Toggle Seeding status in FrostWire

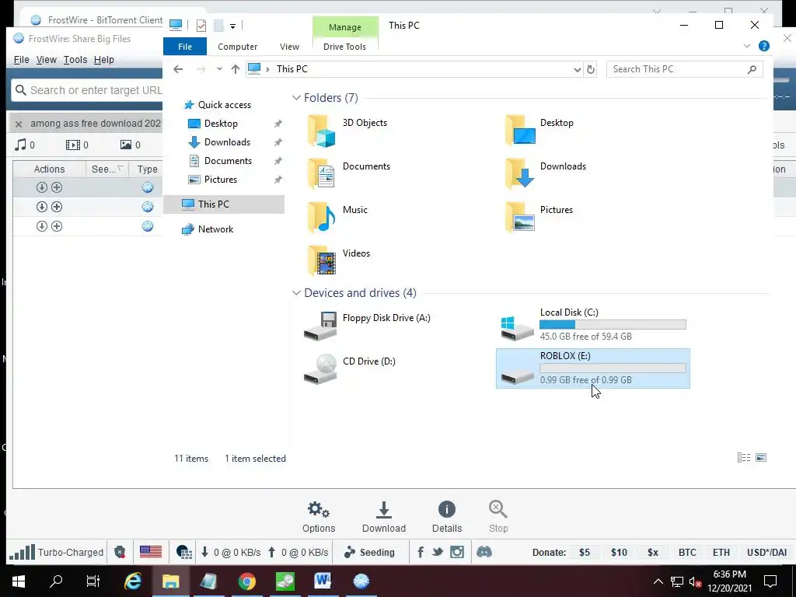369,553
